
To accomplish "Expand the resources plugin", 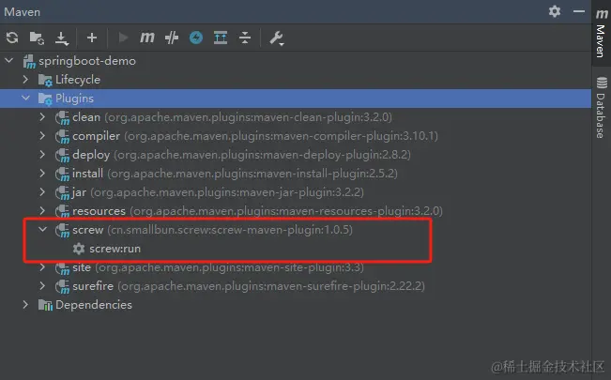I will pos(42,210).
